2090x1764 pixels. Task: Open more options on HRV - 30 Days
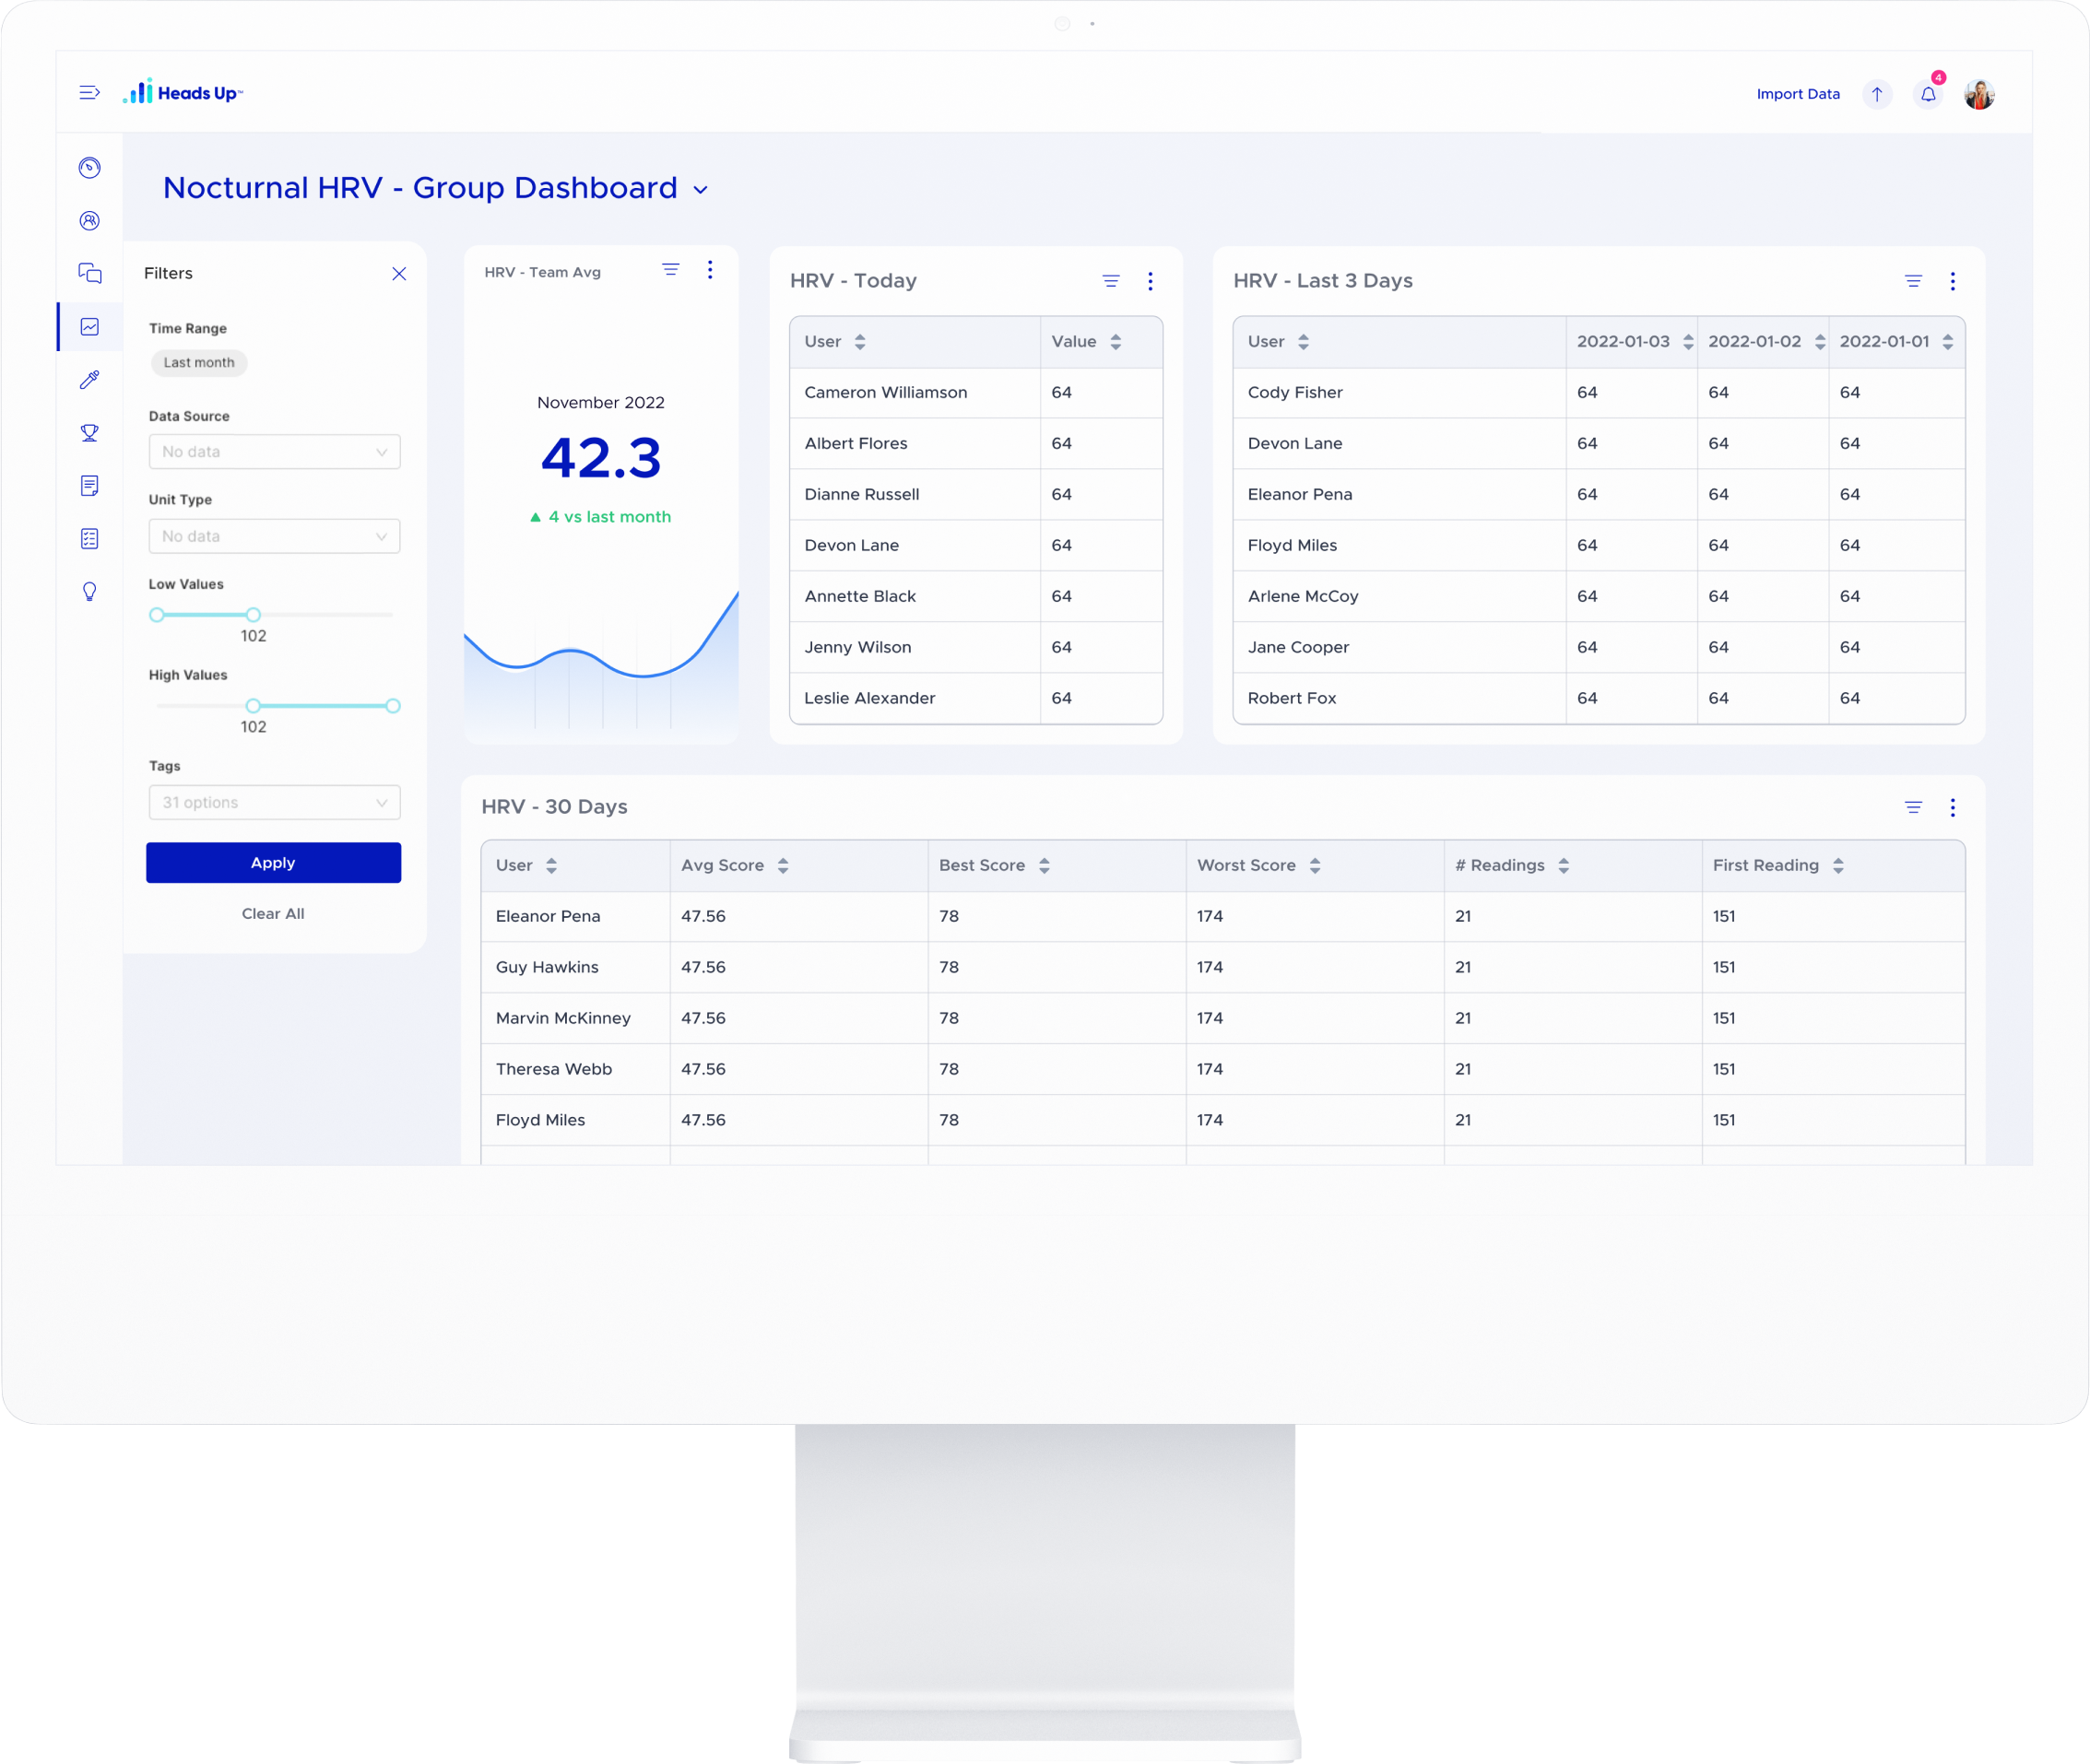(x=1953, y=807)
